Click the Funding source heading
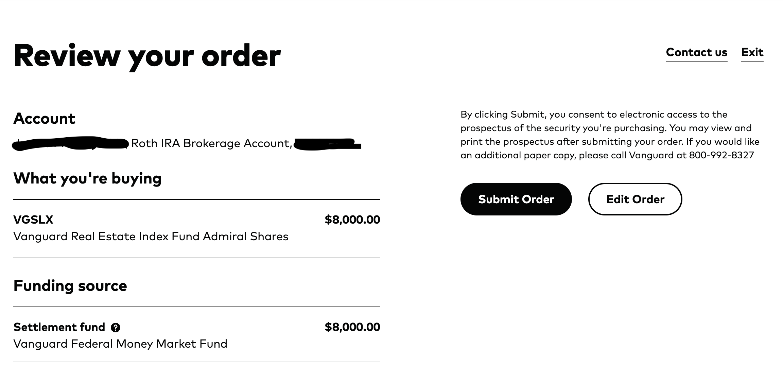Screen dimensions: 783x384 70,286
